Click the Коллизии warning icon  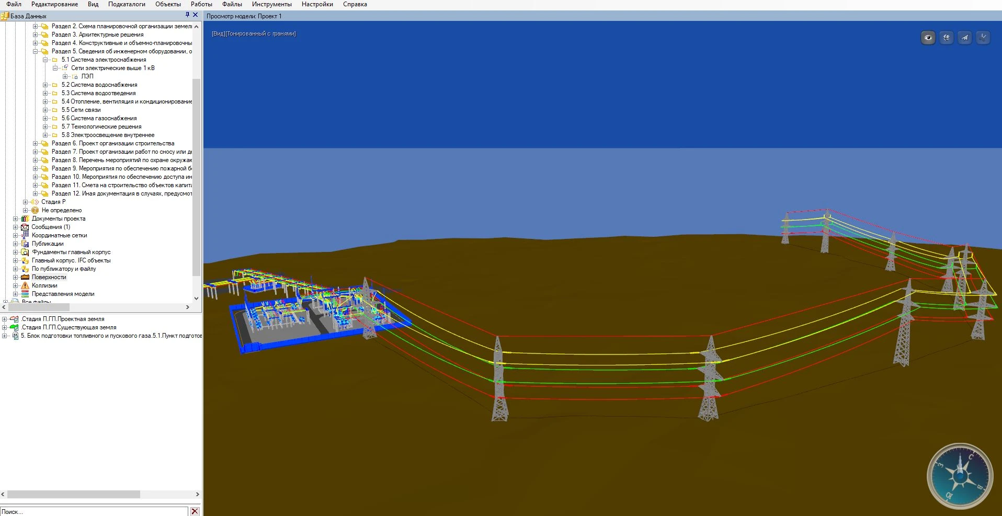(x=25, y=285)
